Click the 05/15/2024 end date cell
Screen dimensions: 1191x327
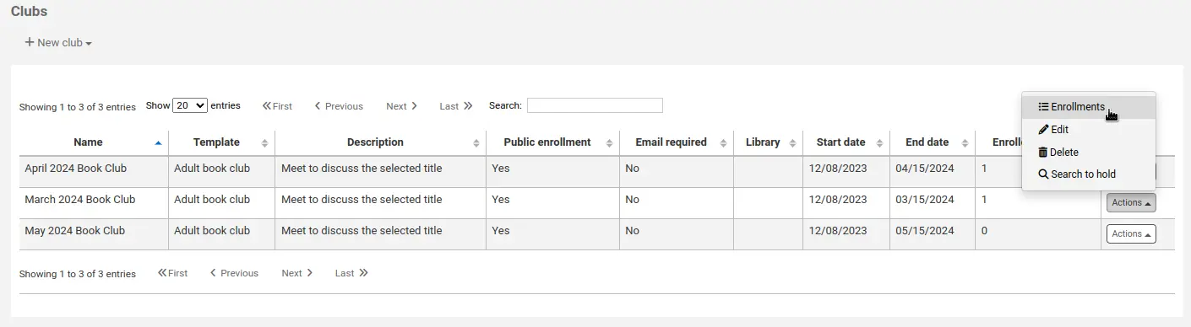(933, 234)
